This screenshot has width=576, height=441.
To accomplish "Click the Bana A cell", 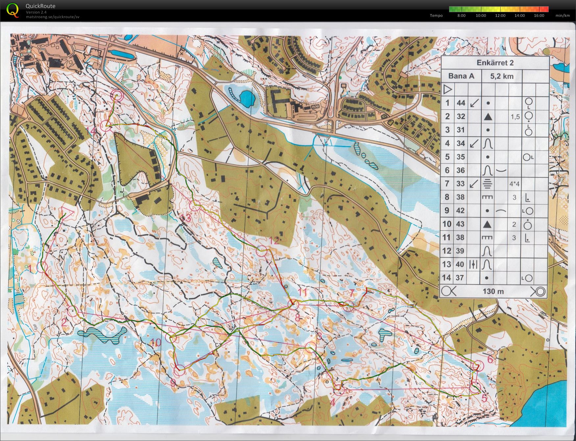I will click(461, 76).
